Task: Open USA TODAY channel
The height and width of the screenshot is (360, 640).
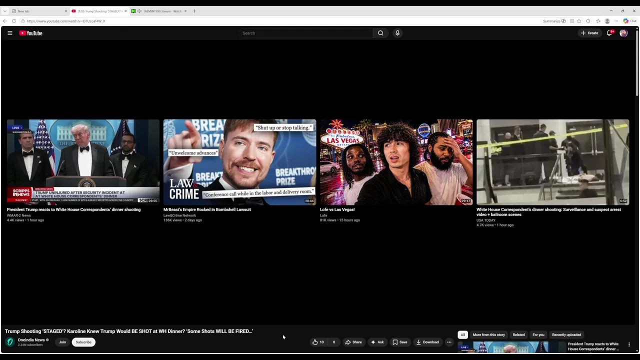Action: tap(486, 220)
